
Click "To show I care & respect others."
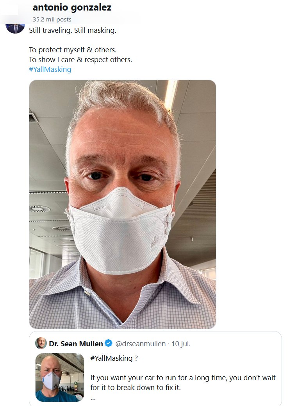(x=80, y=60)
